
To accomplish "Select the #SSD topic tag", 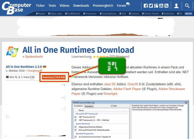I will (x=123, y=14).
